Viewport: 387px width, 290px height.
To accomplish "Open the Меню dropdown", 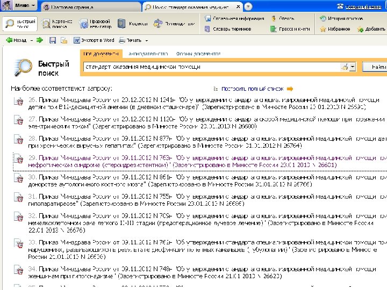I will [25, 5].
